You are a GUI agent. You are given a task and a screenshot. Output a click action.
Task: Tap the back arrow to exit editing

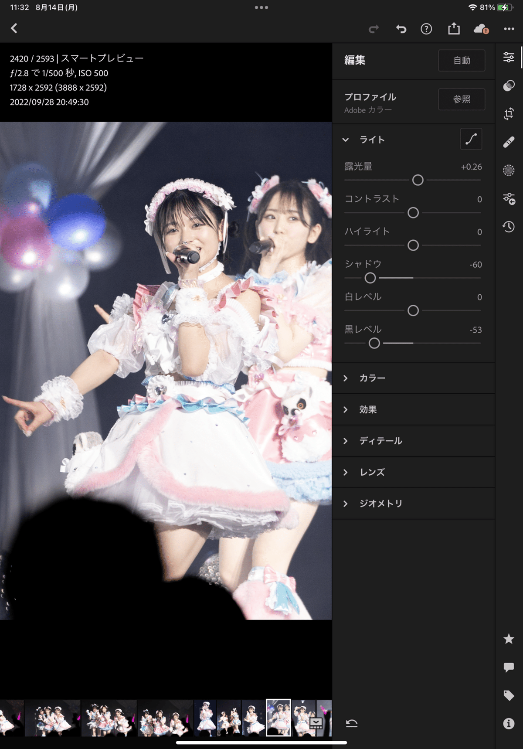point(14,29)
